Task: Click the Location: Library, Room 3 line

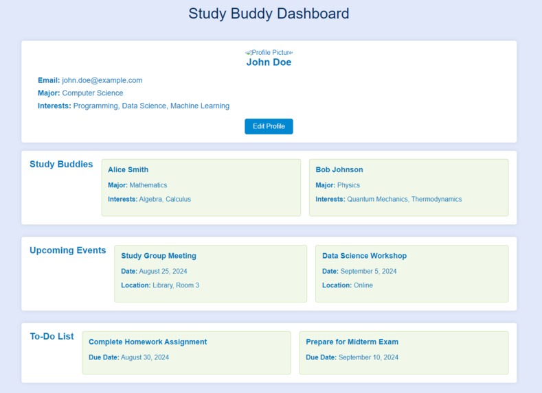Action: pyautogui.click(x=160, y=285)
